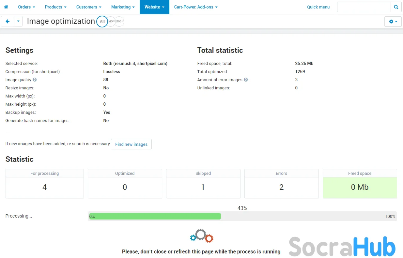Click the search magnifier icon
This screenshot has width=403, height=258.
coord(396,7)
